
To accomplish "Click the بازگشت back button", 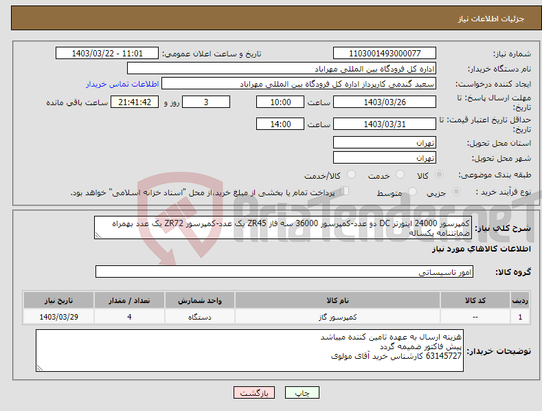I will pos(254,392).
